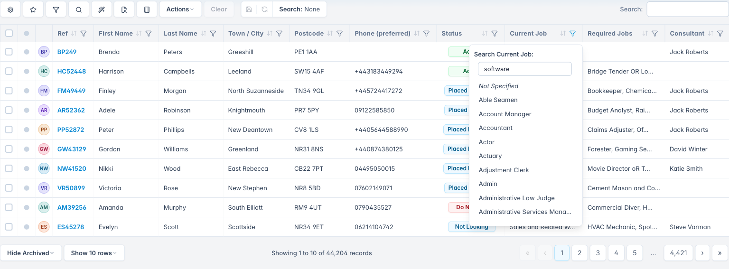Choose Admin from job list

(x=488, y=184)
